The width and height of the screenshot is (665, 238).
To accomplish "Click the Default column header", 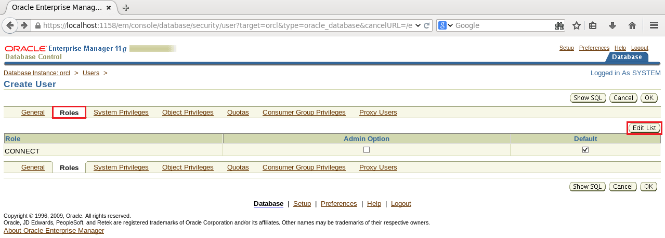I will click(585, 139).
